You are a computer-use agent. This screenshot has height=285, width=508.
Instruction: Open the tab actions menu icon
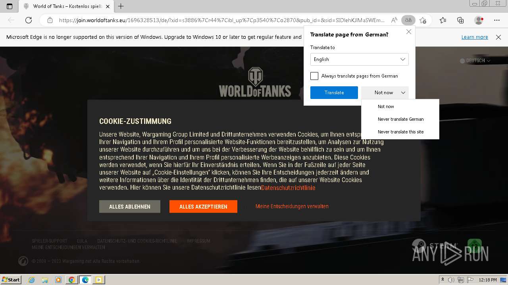coord(10,6)
